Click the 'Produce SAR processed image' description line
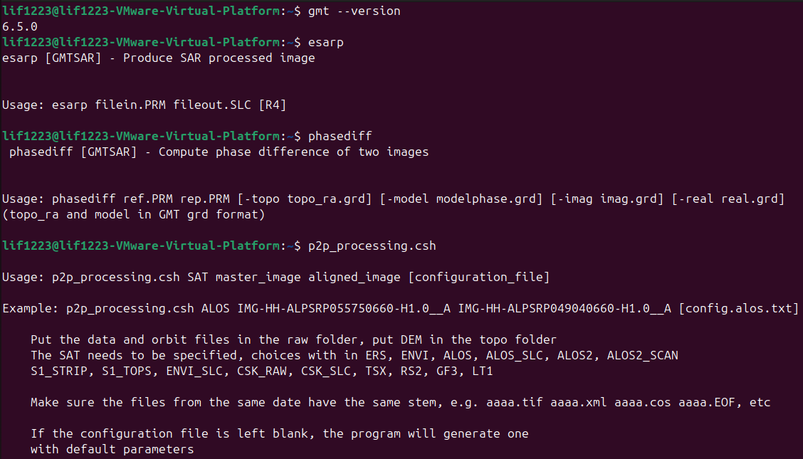The image size is (803, 459). tap(219, 58)
